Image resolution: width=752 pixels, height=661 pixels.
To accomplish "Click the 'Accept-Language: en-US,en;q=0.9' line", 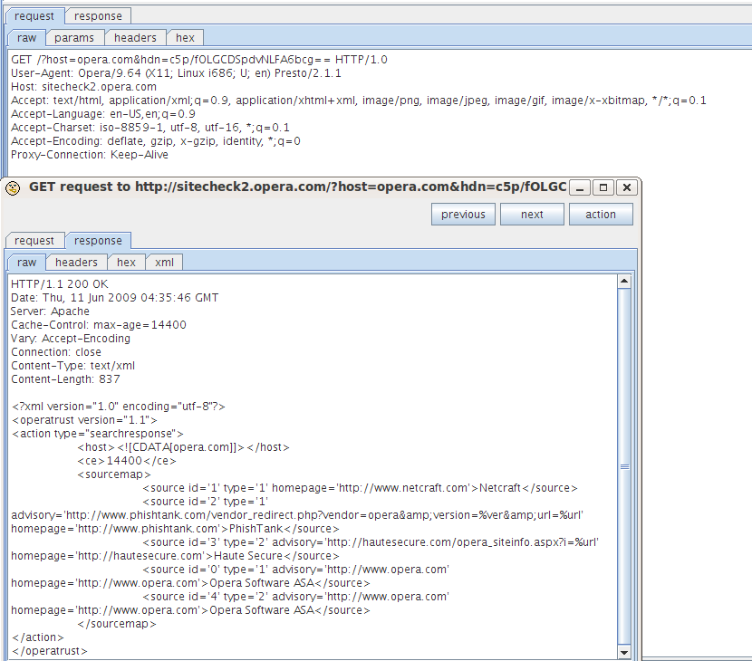I will pos(103,114).
